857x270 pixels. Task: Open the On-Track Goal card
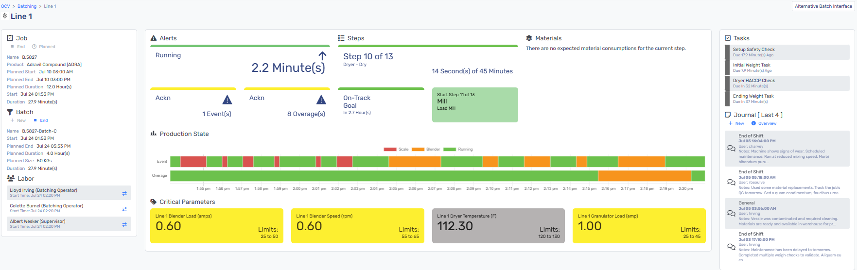381,105
